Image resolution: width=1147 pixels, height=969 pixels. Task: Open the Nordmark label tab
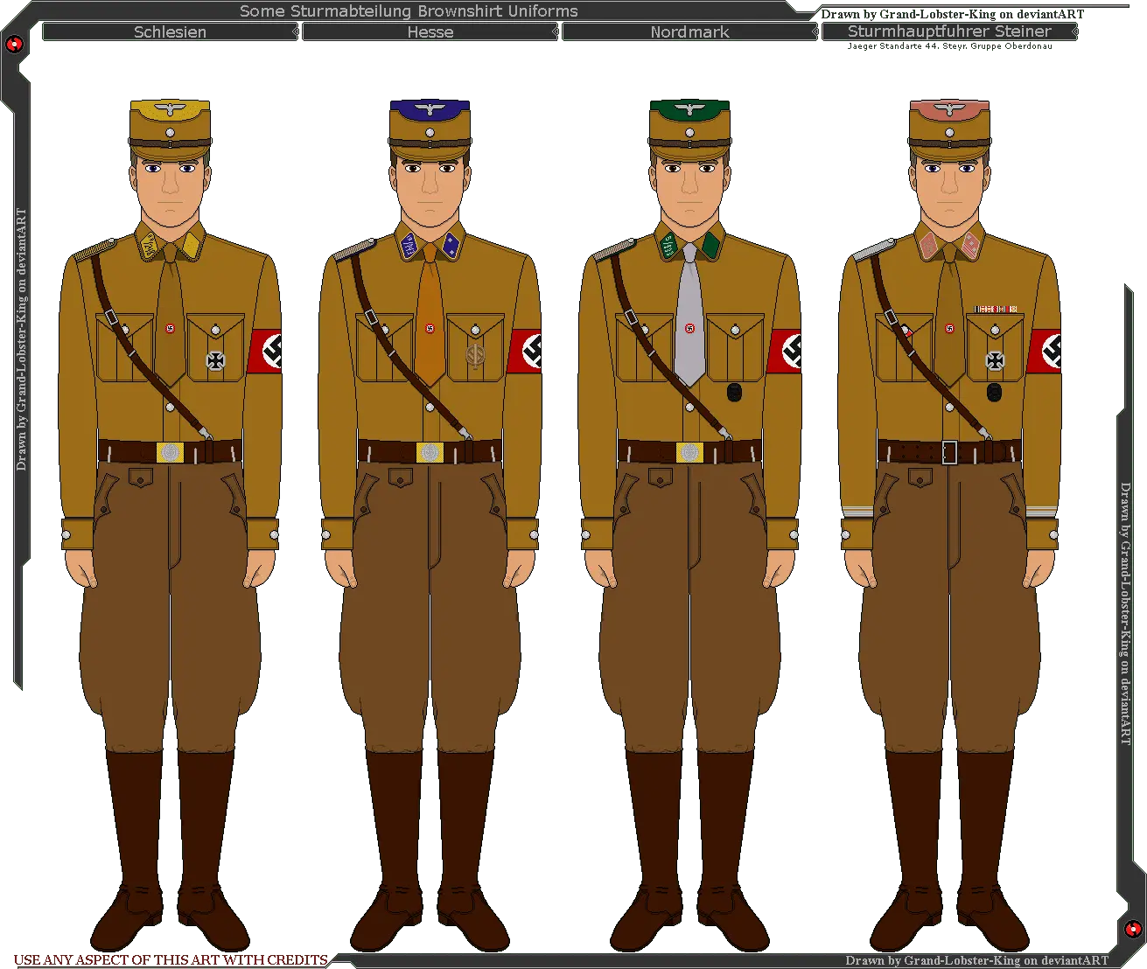coord(689,32)
